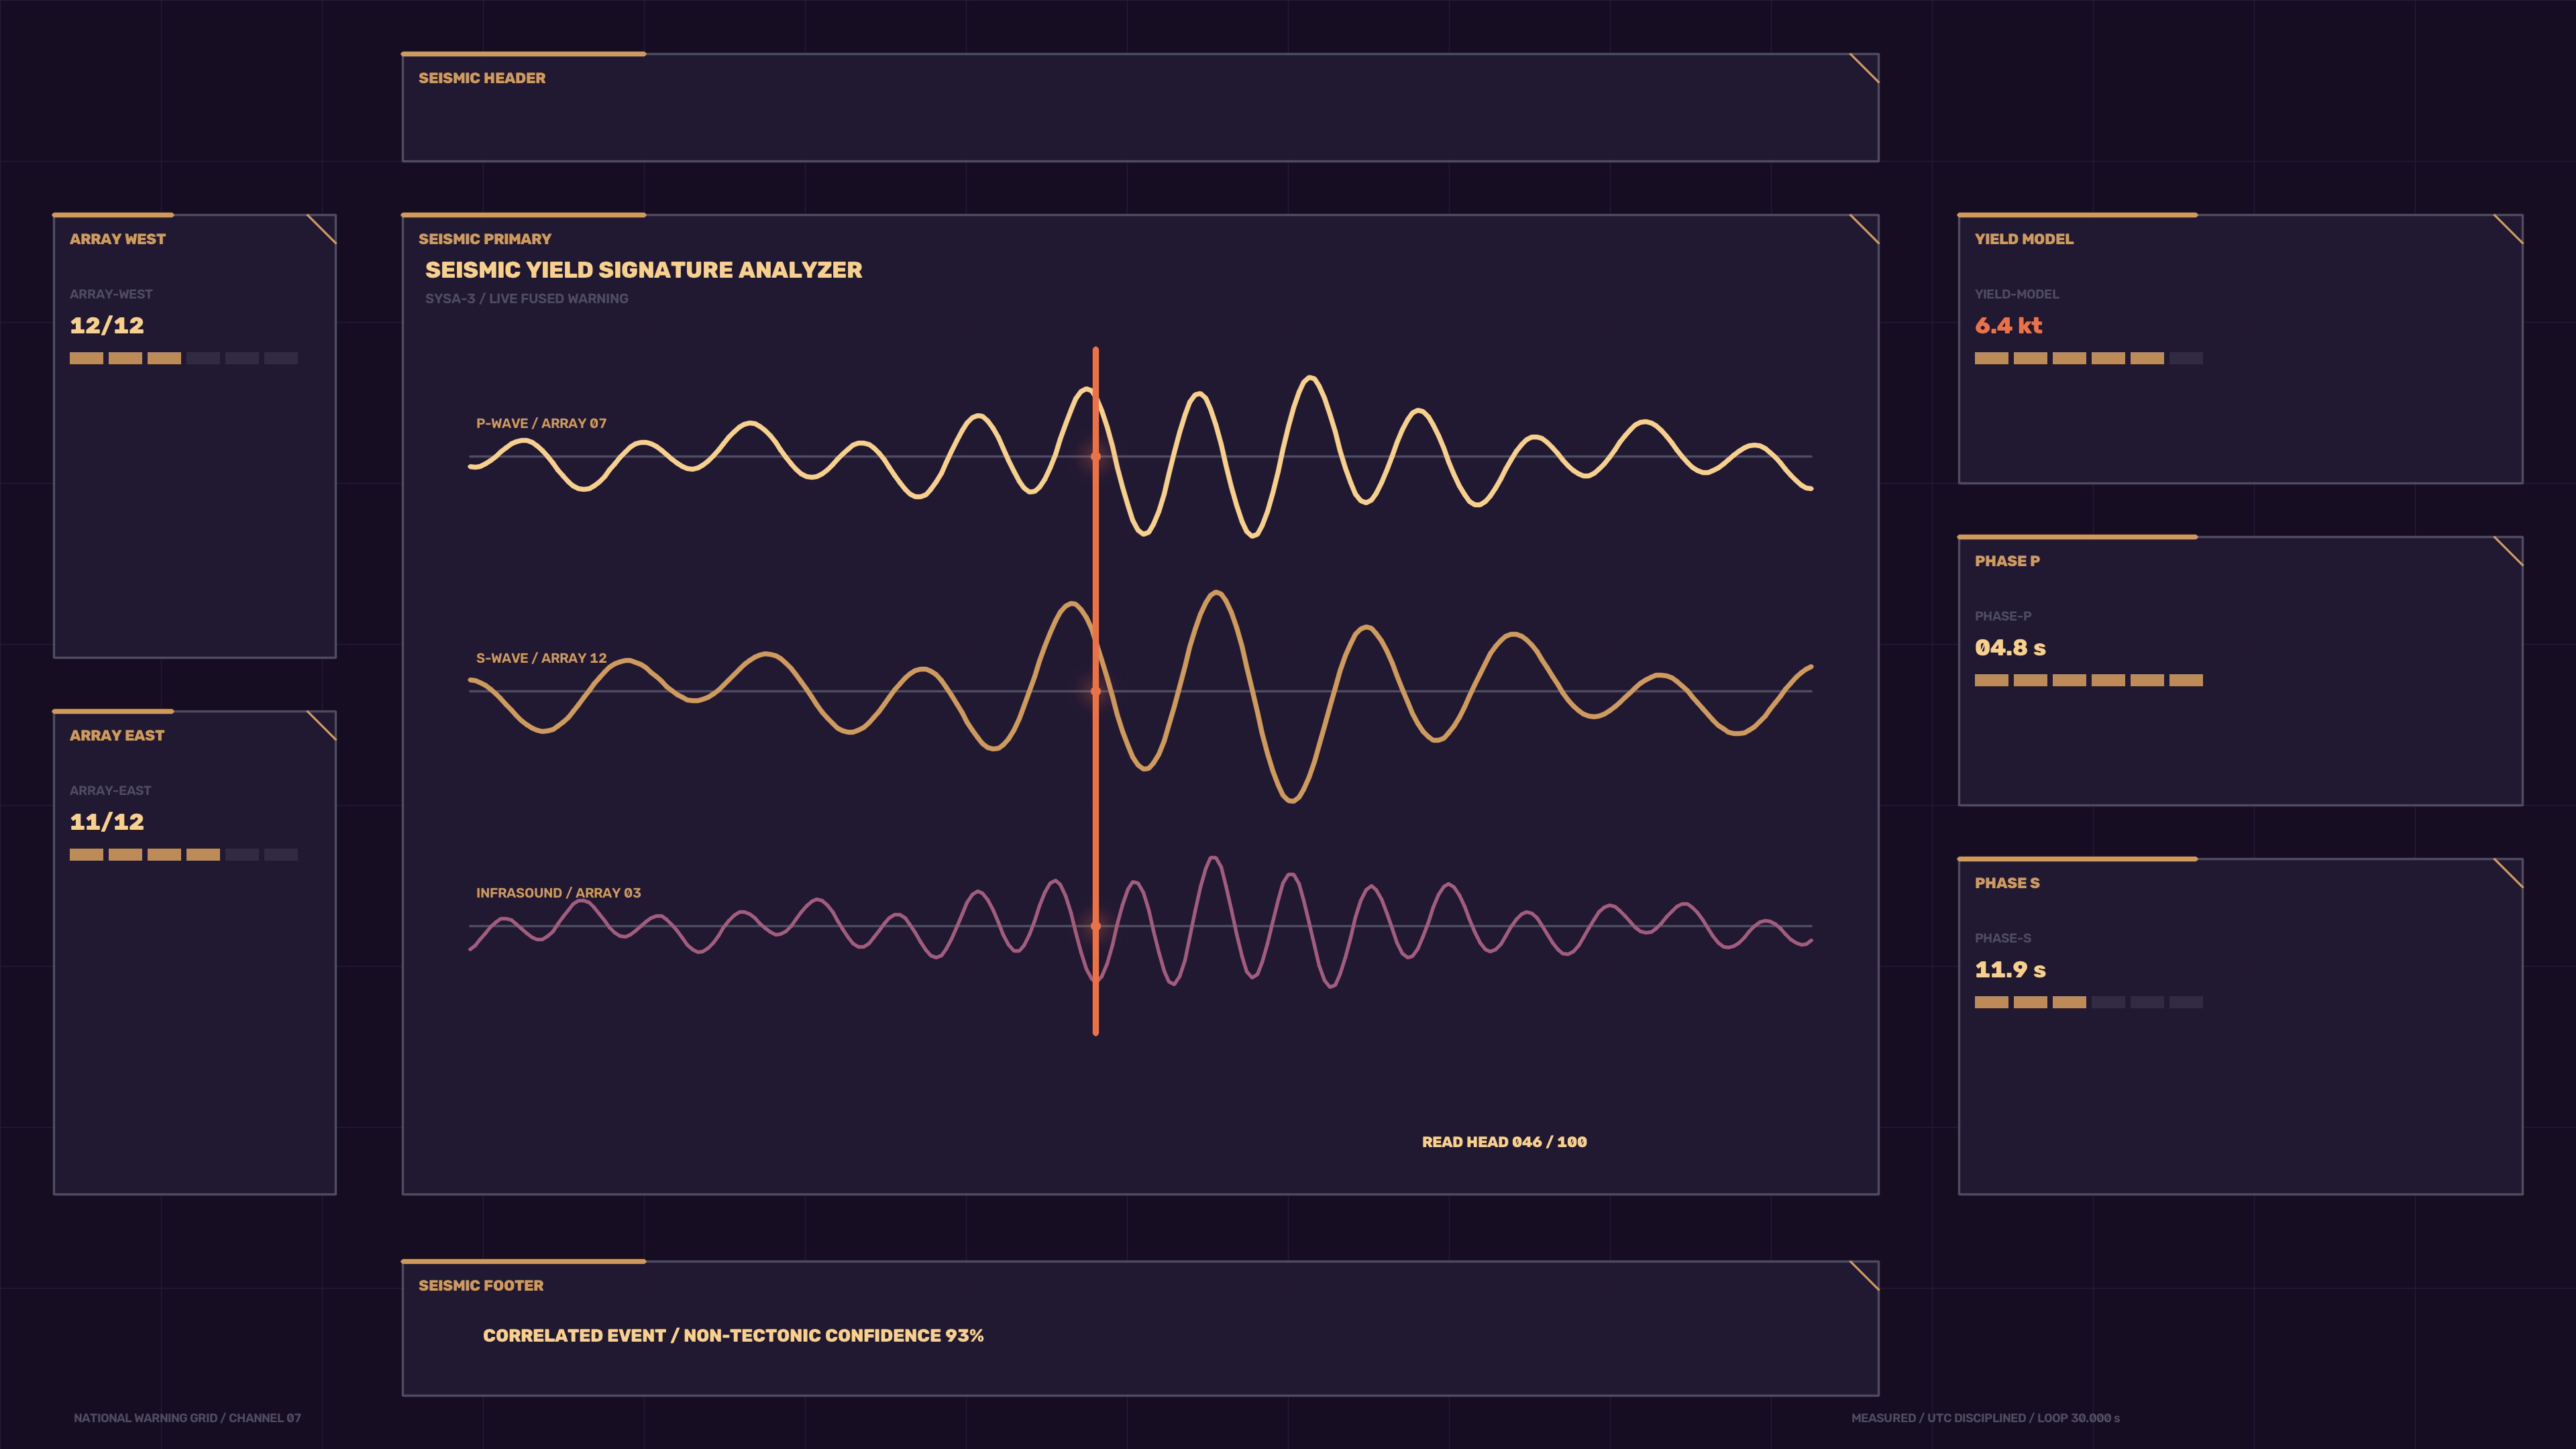Click the corner notch of Array East panel

click(322, 725)
